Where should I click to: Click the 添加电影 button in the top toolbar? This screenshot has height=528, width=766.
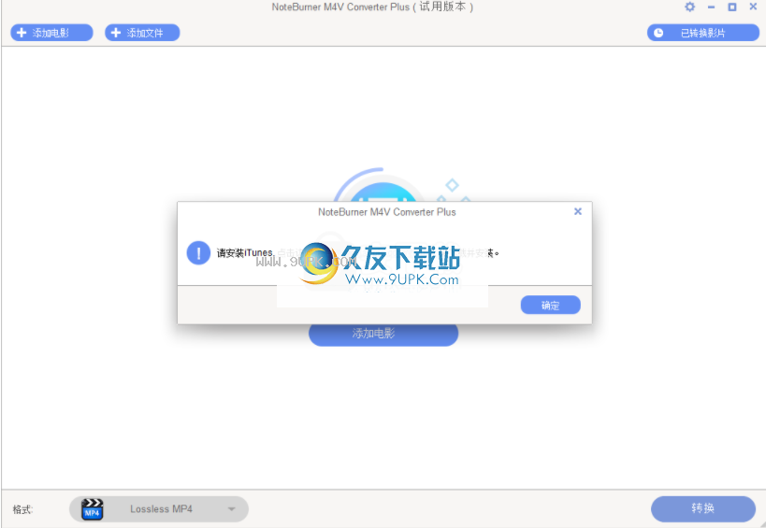(51, 33)
